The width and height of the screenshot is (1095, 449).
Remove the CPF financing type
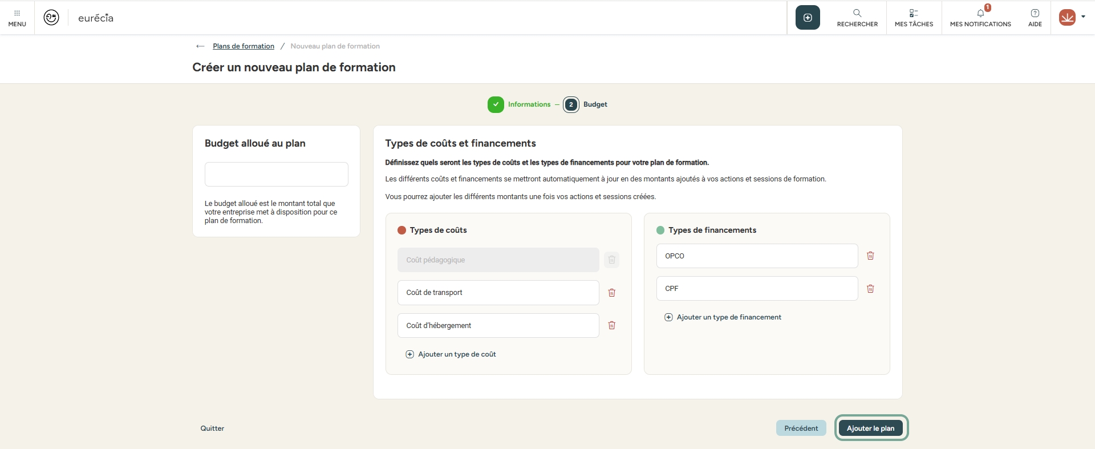click(870, 289)
